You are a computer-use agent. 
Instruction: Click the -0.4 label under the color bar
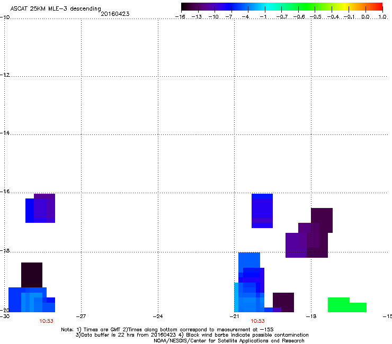[333, 17]
